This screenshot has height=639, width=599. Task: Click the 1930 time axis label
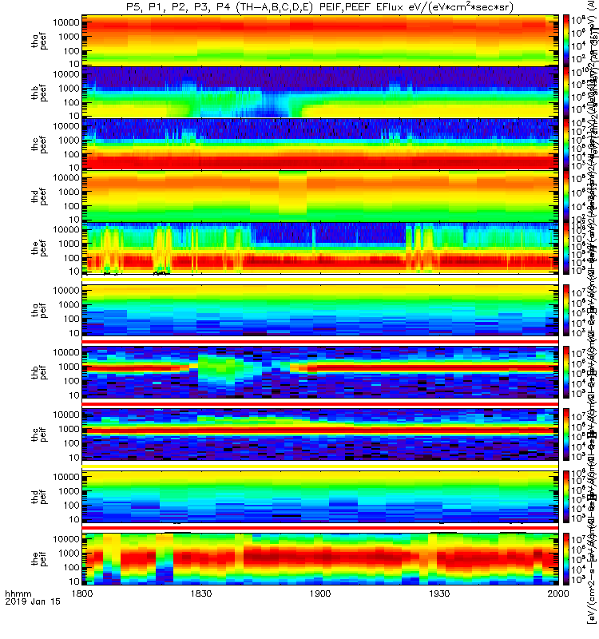pyautogui.click(x=439, y=593)
